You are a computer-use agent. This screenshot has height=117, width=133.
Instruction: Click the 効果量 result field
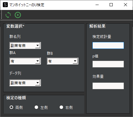(x=108, y=86)
